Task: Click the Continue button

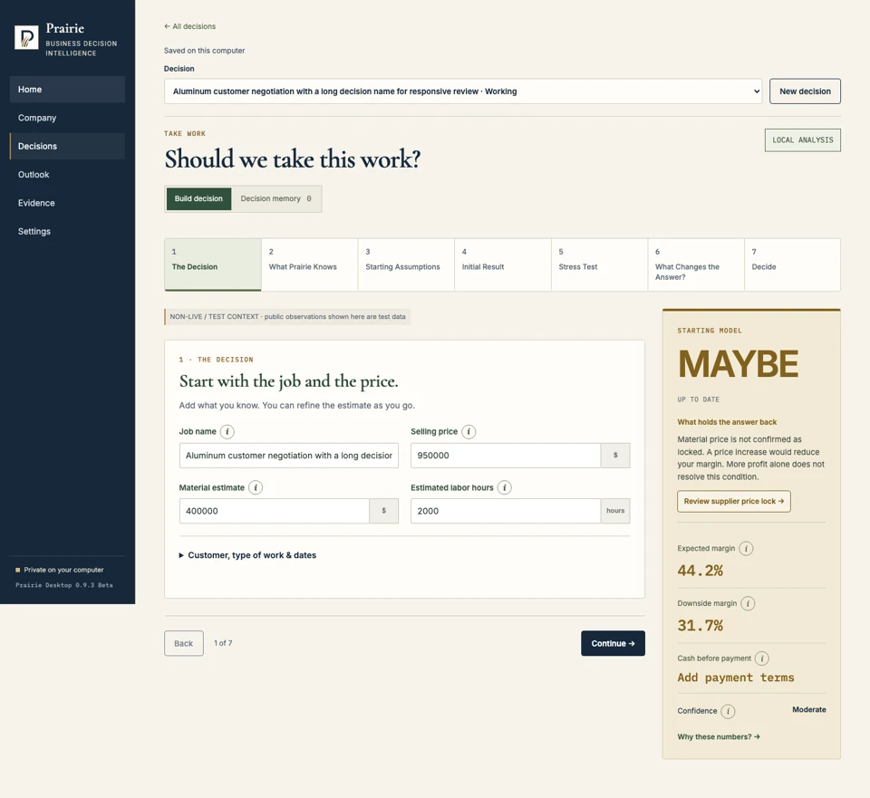Action: [614, 643]
